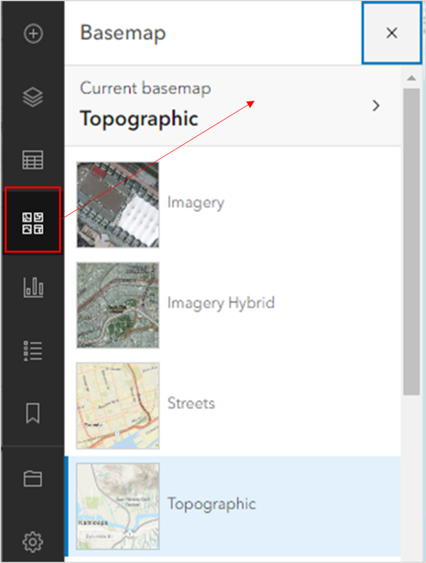Open the Bookmarks panel
426x563 pixels.
point(33,413)
